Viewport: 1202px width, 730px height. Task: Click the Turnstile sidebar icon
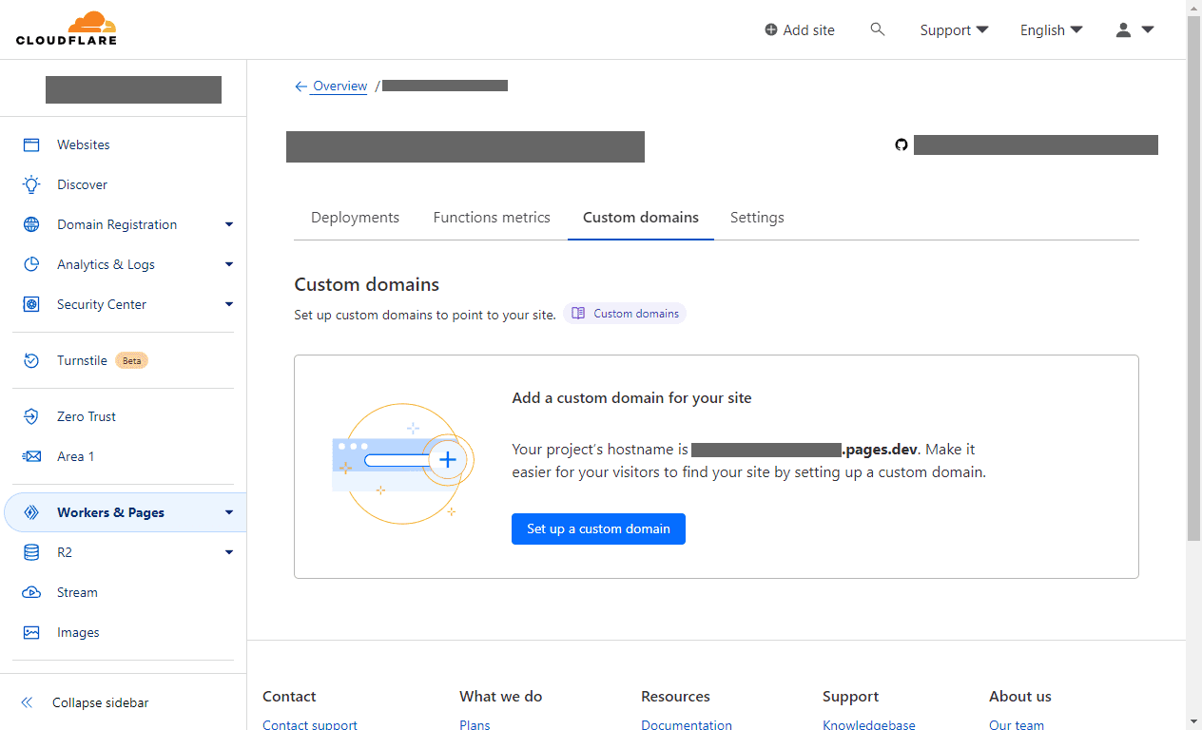click(x=31, y=360)
